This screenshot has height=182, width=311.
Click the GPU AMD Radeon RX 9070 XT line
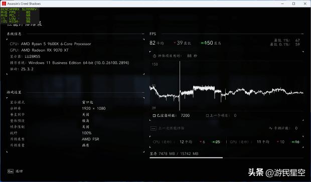pyautogui.click(x=39, y=50)
